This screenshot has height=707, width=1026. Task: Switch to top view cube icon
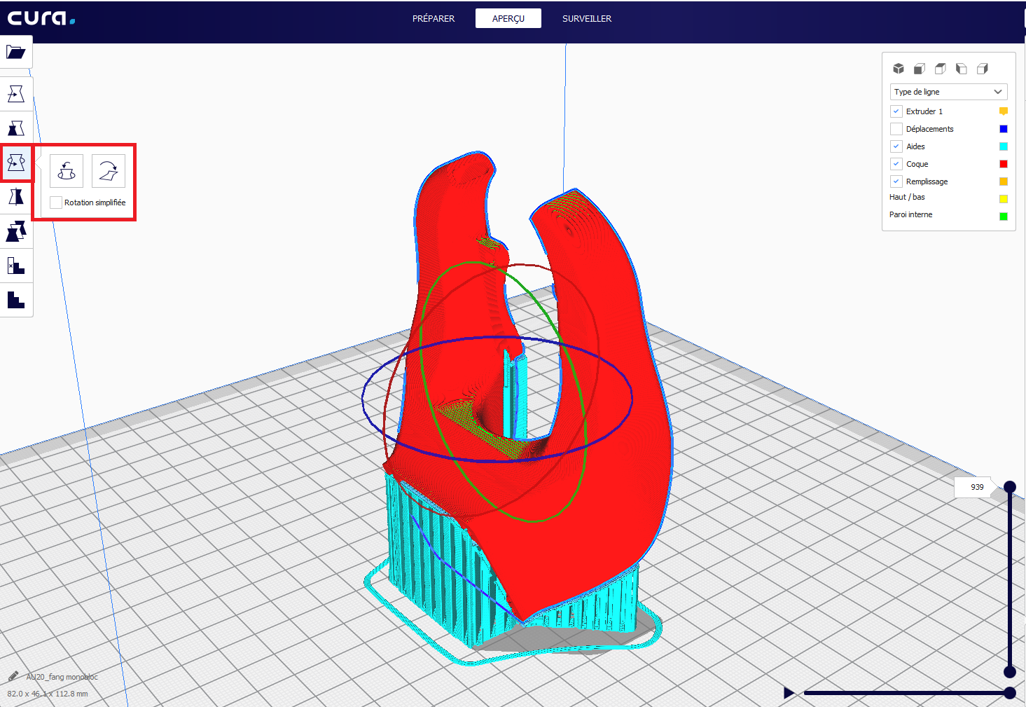[941, 69]
